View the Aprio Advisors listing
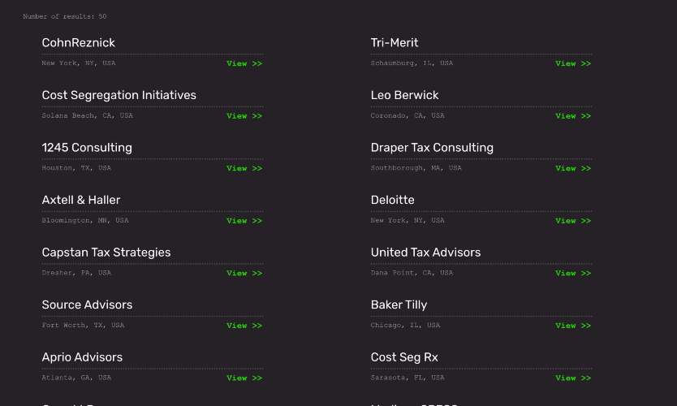 pyautogui.click(x=244, y=378)
